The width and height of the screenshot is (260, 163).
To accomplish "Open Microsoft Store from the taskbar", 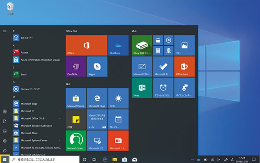I will point(125,159).
